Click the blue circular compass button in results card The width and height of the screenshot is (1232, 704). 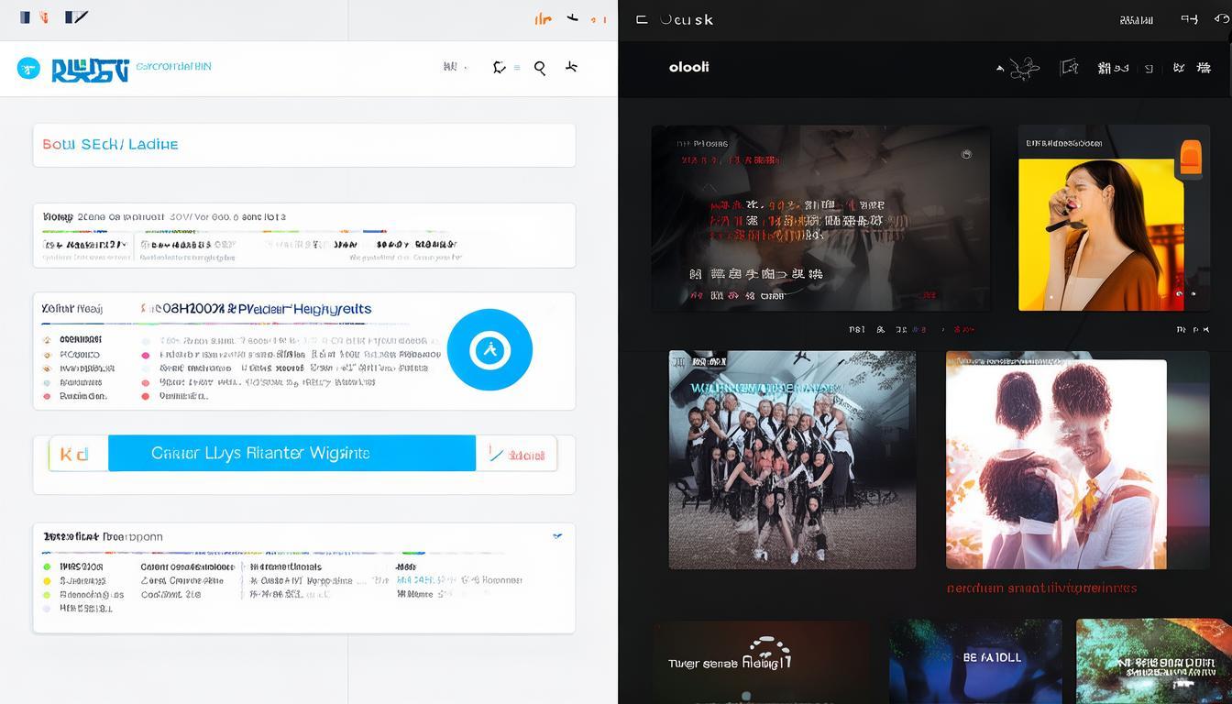490,349
